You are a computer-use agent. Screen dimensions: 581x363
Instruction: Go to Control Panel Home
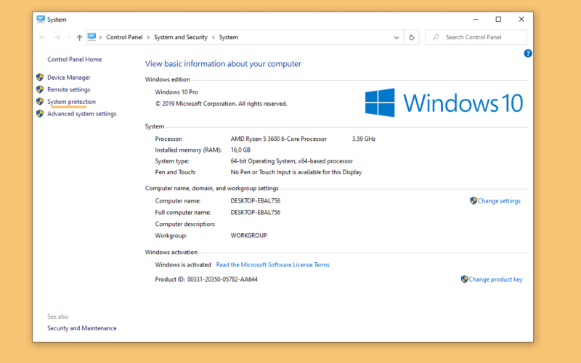click(x=75, y=60)
